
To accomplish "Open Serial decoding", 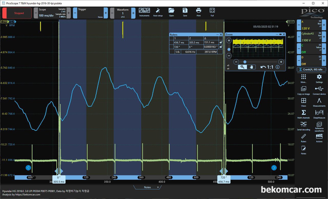I will pos(304,126).
